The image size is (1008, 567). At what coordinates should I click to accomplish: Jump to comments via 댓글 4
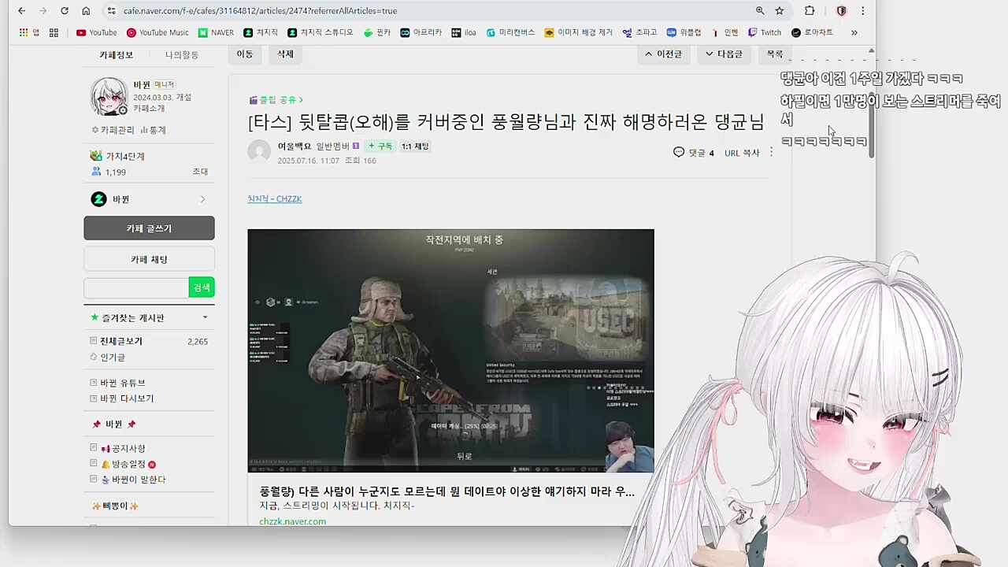tap(694, 153)
